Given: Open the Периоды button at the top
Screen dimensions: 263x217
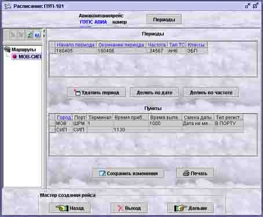Looking at the screenshot, I should (x=164, y=20).
